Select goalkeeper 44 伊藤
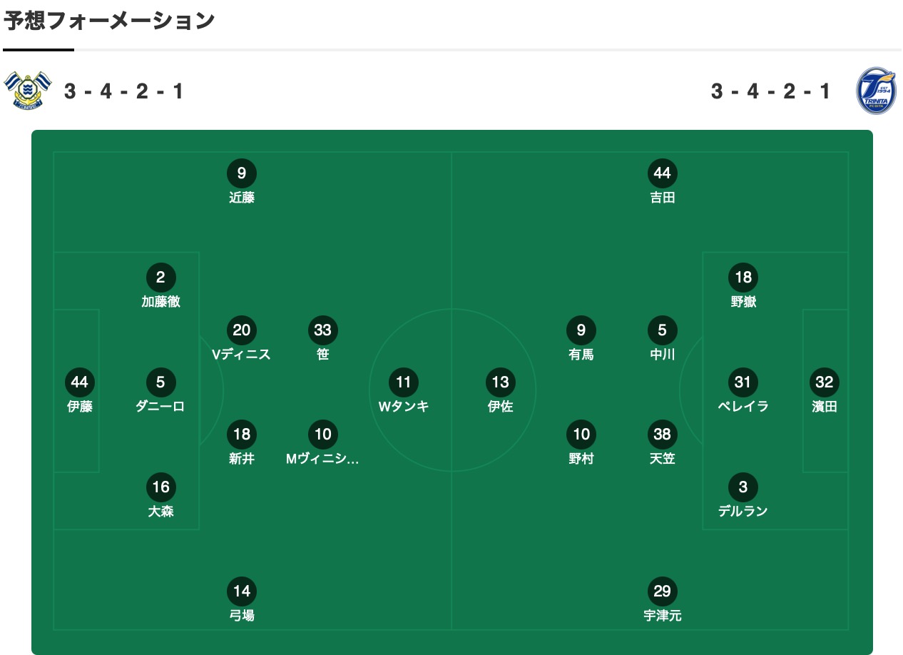The width and height of the screenshot is (903, 655). 80,392
